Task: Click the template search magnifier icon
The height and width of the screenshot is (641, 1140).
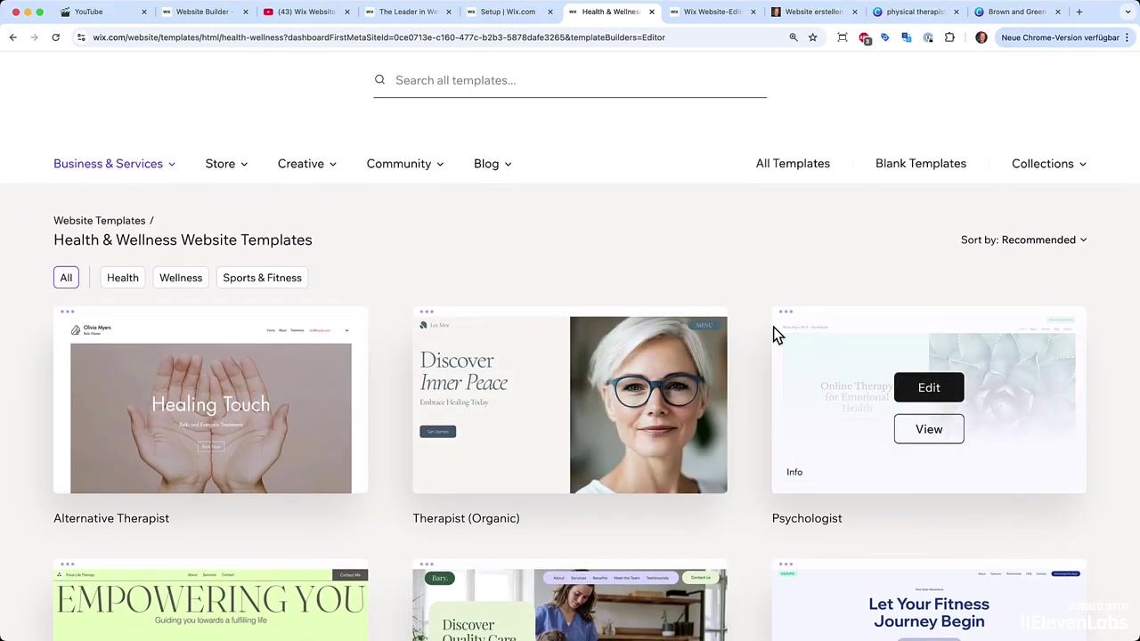Action: (x=379, y=80)
